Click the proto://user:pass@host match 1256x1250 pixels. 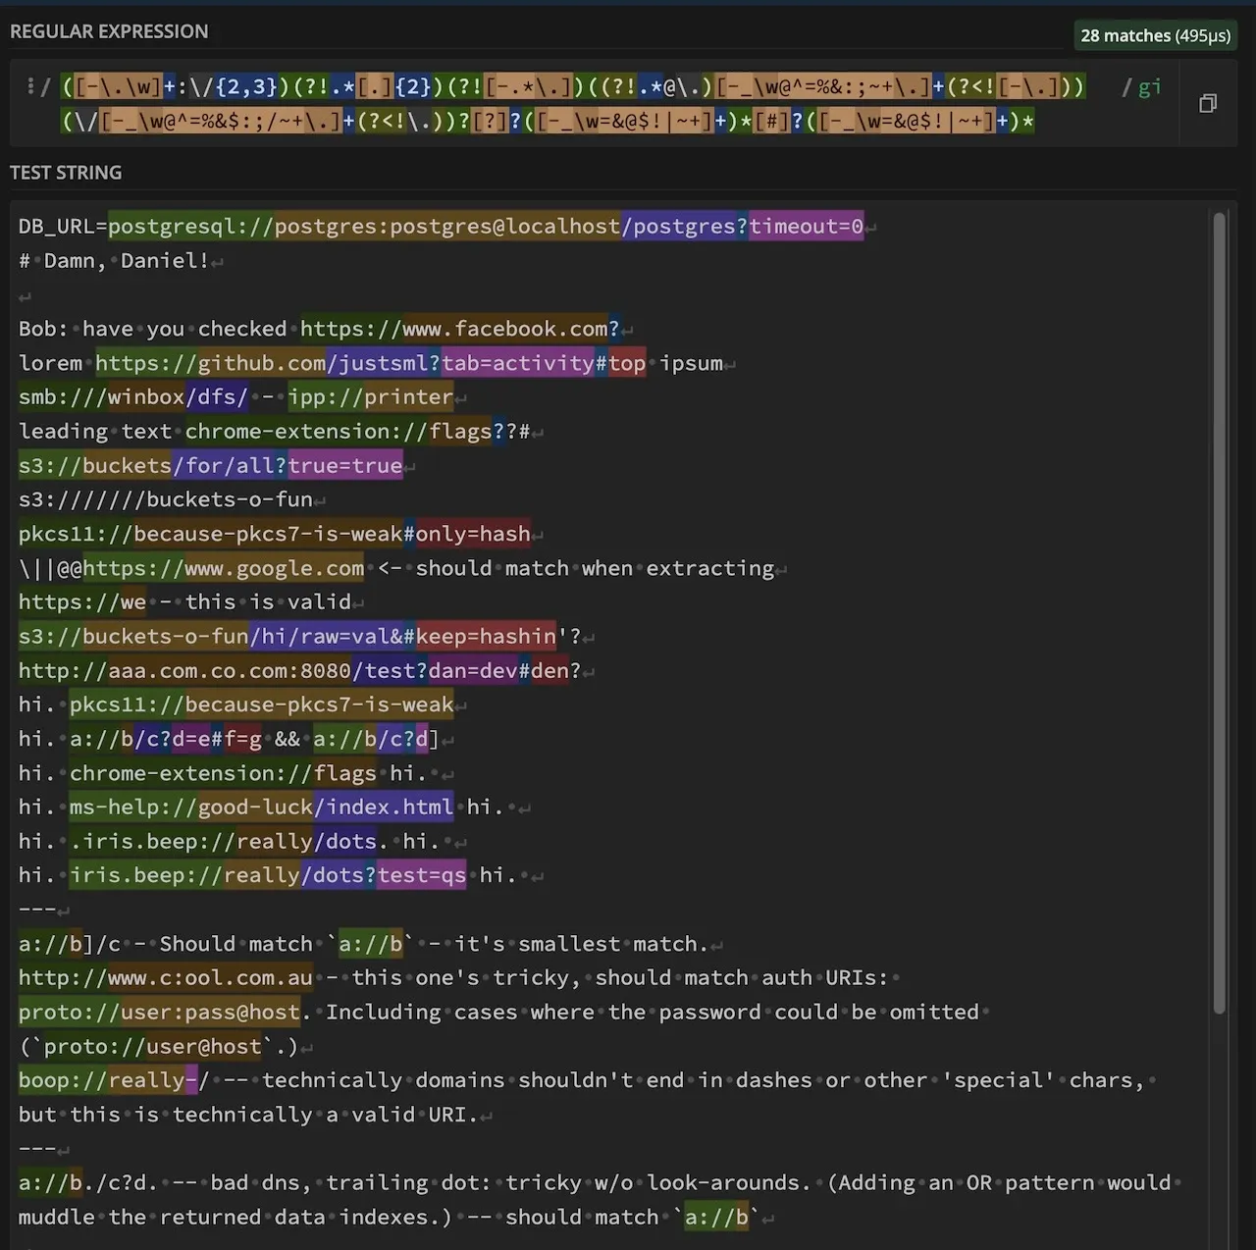tap(159, 1013)
